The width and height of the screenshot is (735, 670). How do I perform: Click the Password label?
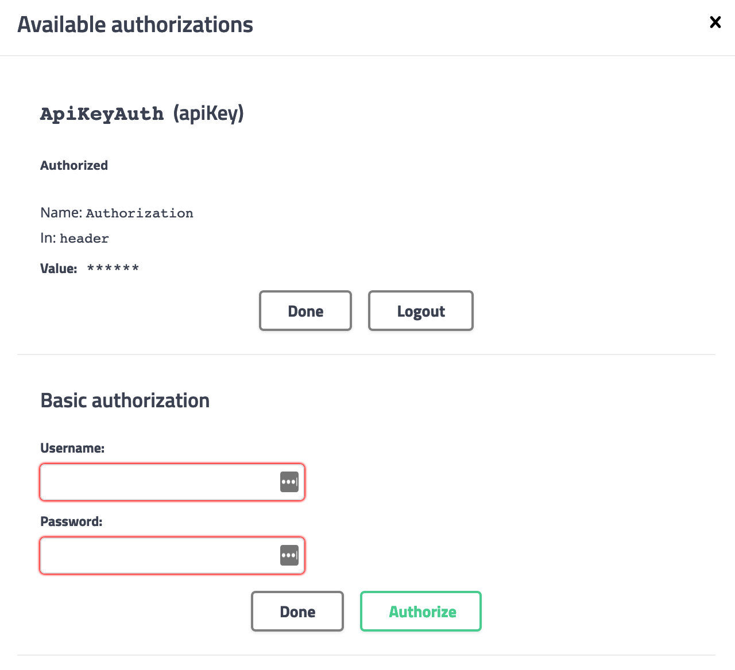[x=71, y=521]
